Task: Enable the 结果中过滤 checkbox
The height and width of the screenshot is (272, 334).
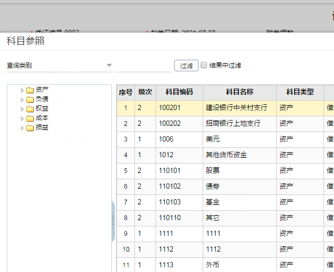Action: tap(204, 65)
